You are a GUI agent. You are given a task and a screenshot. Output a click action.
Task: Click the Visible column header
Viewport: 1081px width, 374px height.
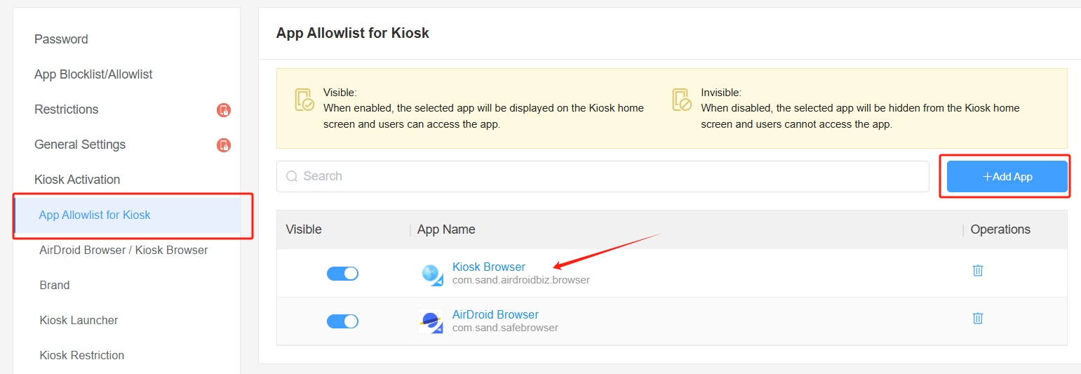[x=304, y=229]
